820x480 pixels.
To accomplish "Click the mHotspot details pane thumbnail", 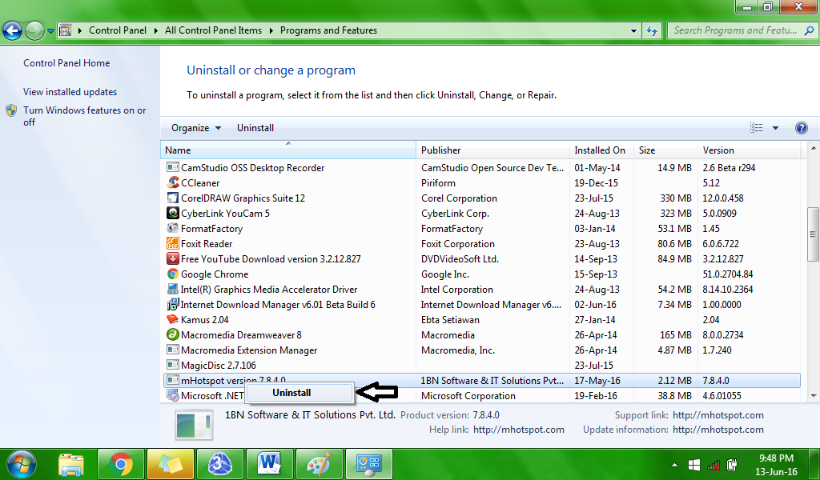I will [194, 424].
